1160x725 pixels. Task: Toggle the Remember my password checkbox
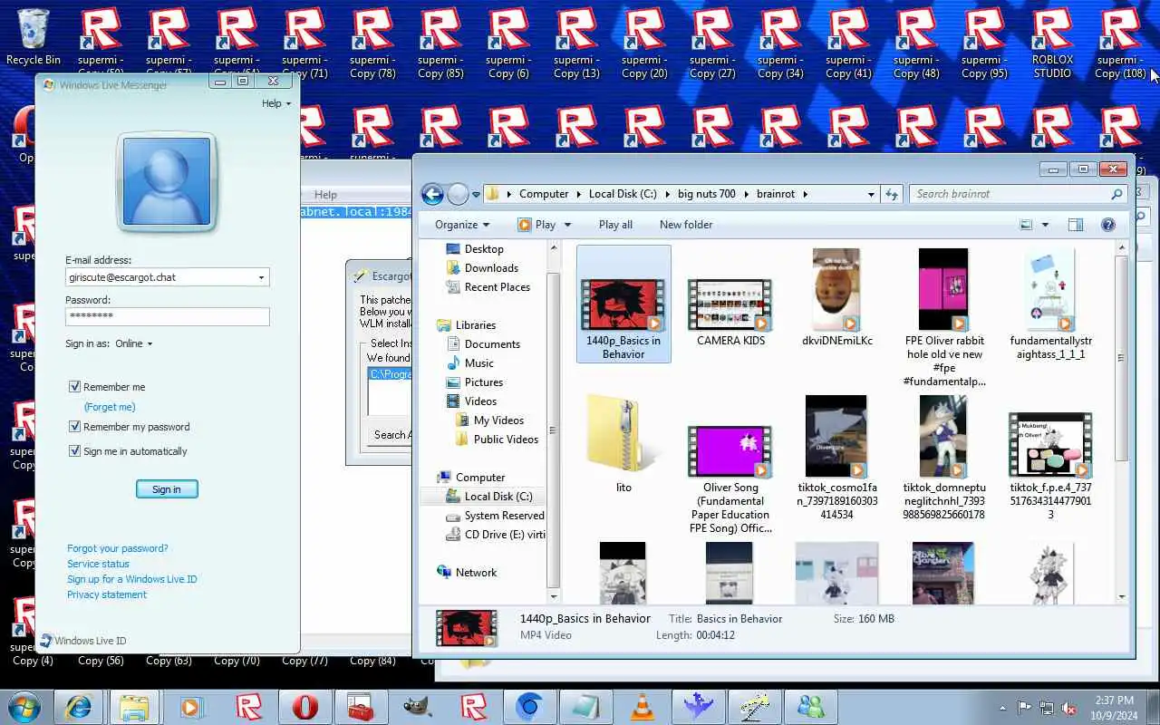pyautogui.click(x=75, y=427)
